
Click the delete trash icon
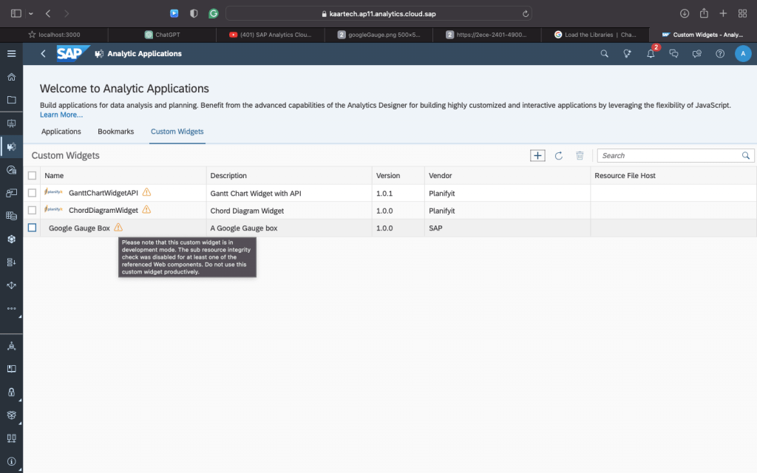tap(580, 155)
